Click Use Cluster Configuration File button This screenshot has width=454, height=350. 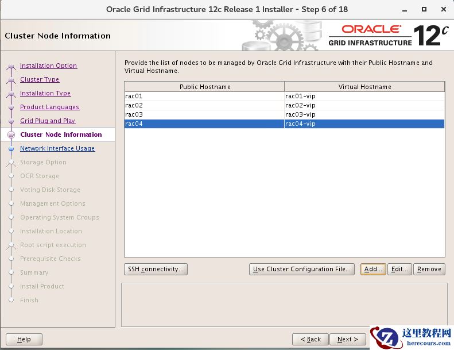coord(302,269)
